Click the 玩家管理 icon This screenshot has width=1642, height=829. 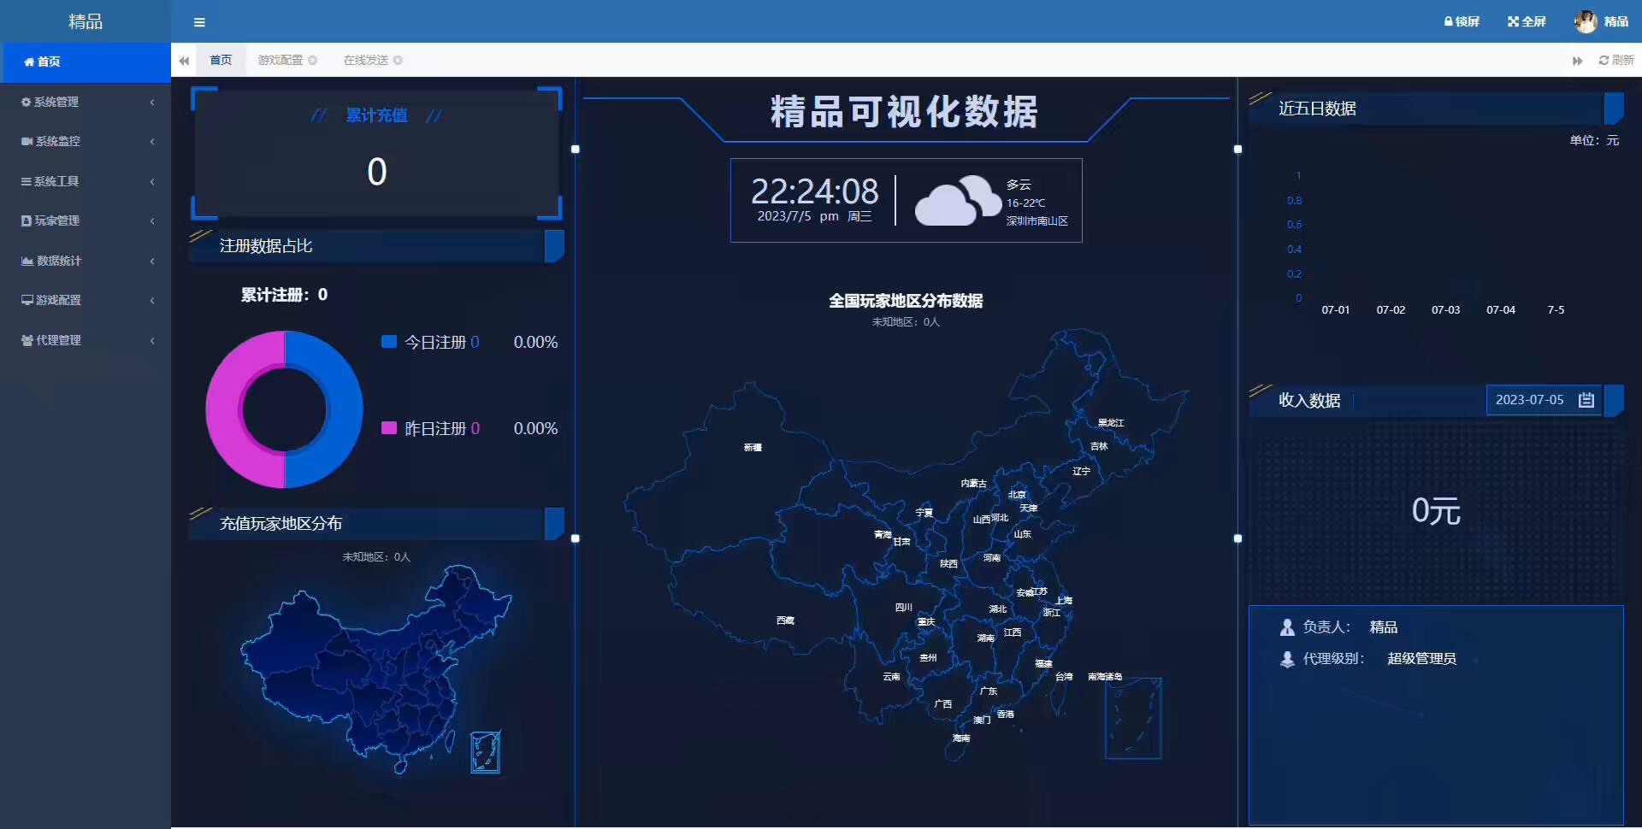click(x=26, y=221)
